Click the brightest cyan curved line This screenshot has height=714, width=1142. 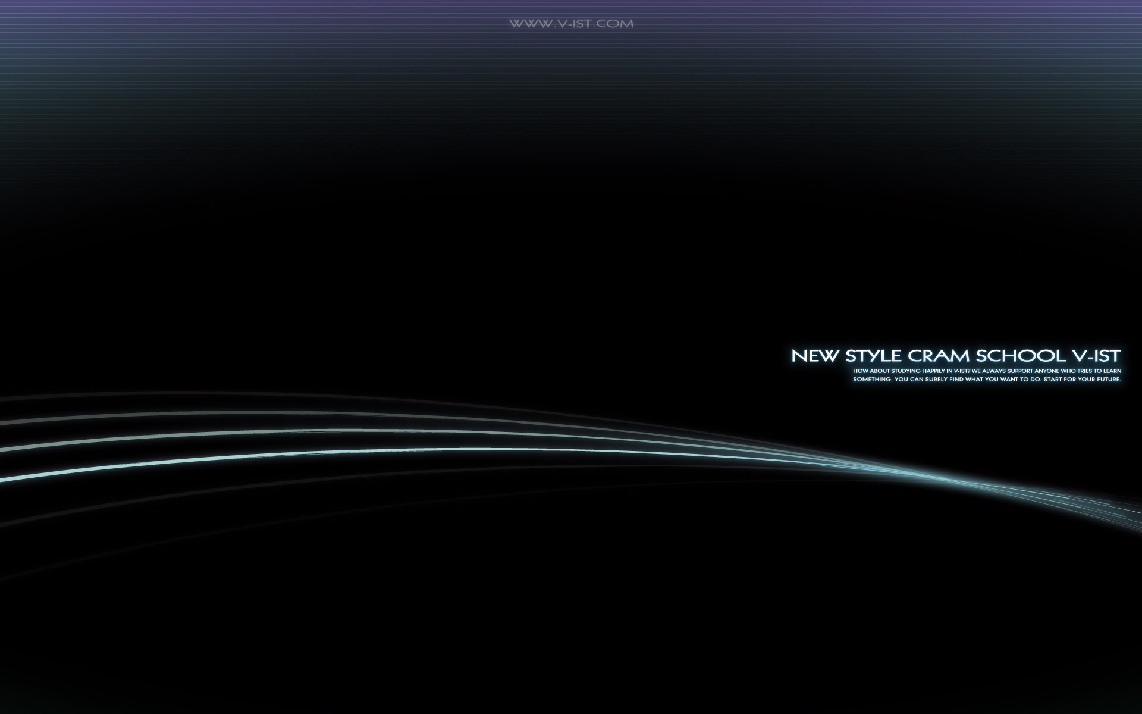click(x=238, y=456)
